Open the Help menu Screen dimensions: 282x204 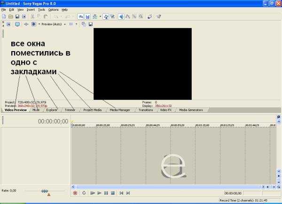[x=64, y=10]
